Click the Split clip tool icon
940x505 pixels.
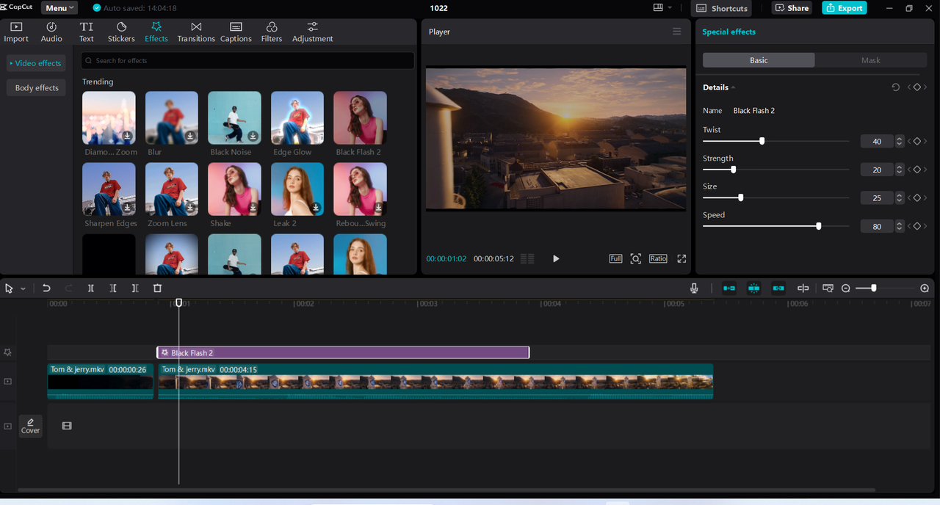pos(91,288)
